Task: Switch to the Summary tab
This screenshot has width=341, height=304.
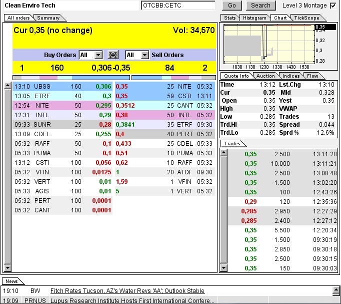Action: pos(48,18)
